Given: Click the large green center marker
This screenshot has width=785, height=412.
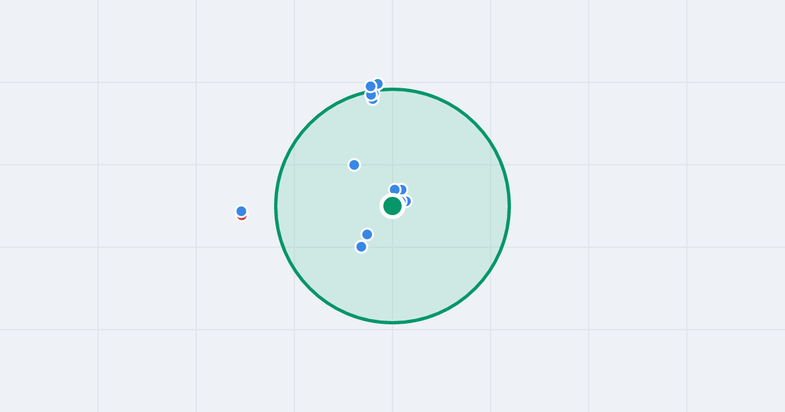Looking at the screenshot, I should click(x=392, y=206).
